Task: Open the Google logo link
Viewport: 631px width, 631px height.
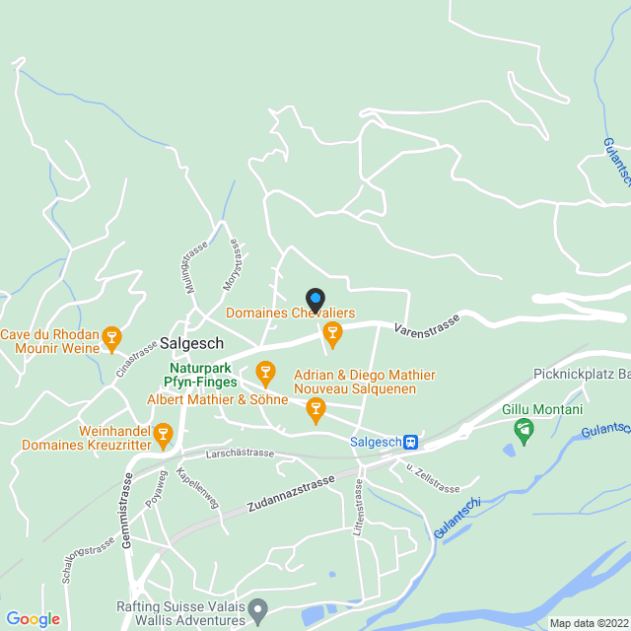Action: tap(34, 619)
